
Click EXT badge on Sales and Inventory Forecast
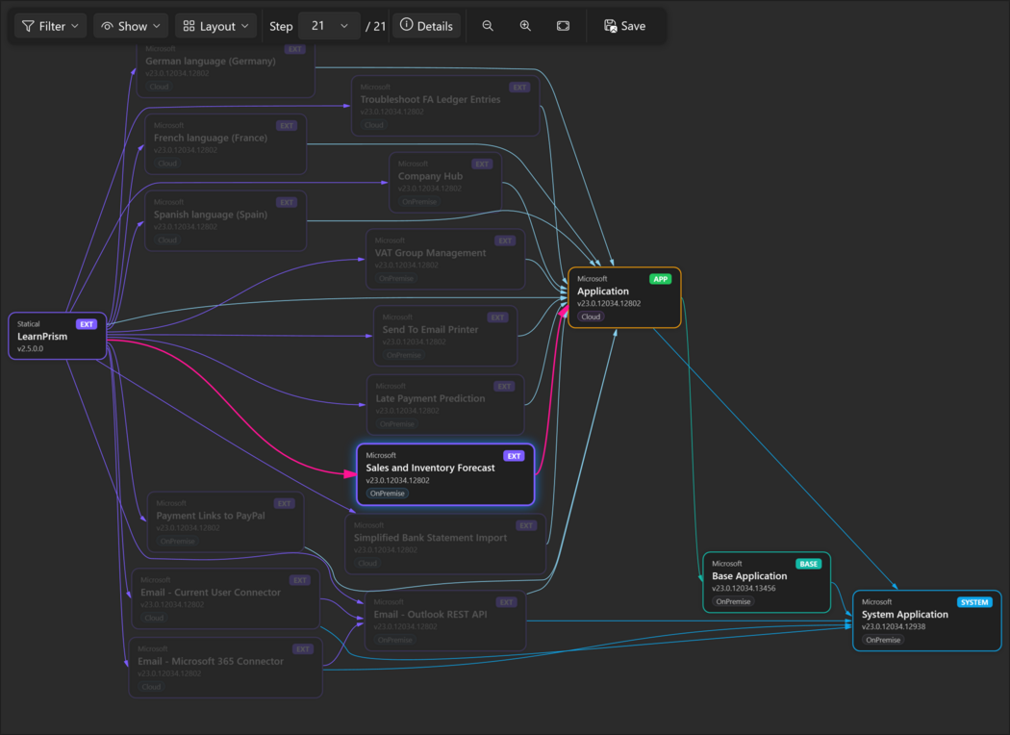tap(514, 456)
